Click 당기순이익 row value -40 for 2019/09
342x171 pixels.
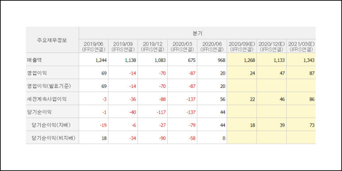[x=132, y=112]
